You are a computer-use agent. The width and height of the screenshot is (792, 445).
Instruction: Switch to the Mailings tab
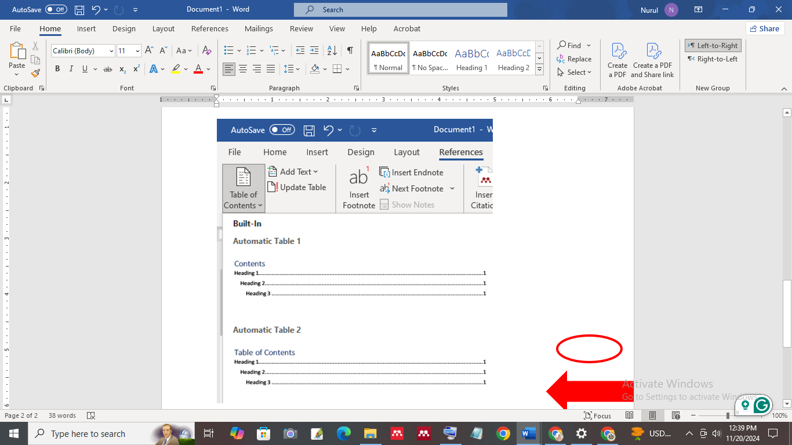pos(259,28)
